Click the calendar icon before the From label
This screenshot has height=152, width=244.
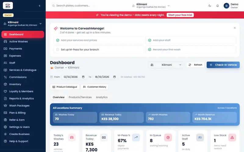coord(52,77)
